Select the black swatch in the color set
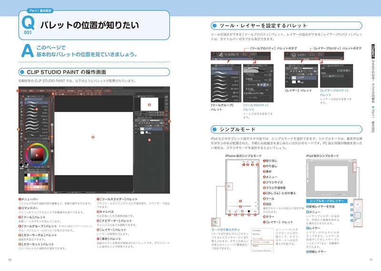381x271 pixels. pos(26,175)
